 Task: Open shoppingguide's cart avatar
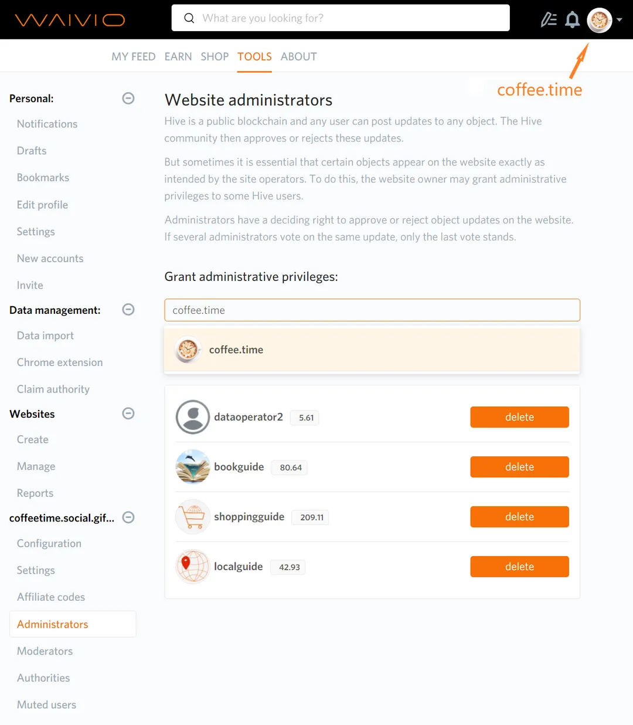click(x=193, y=517)
